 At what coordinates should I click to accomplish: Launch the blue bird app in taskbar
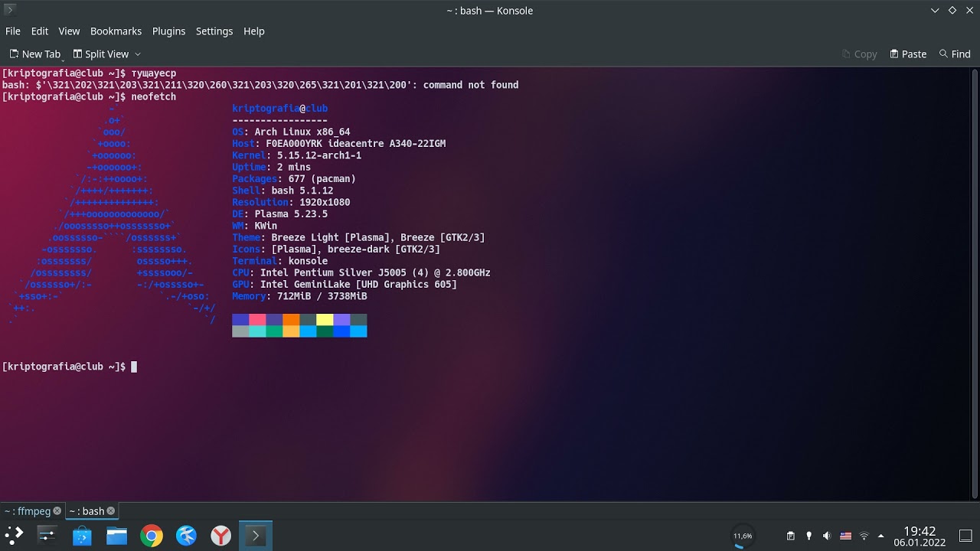pyautogui.click(x=186, y=536)
